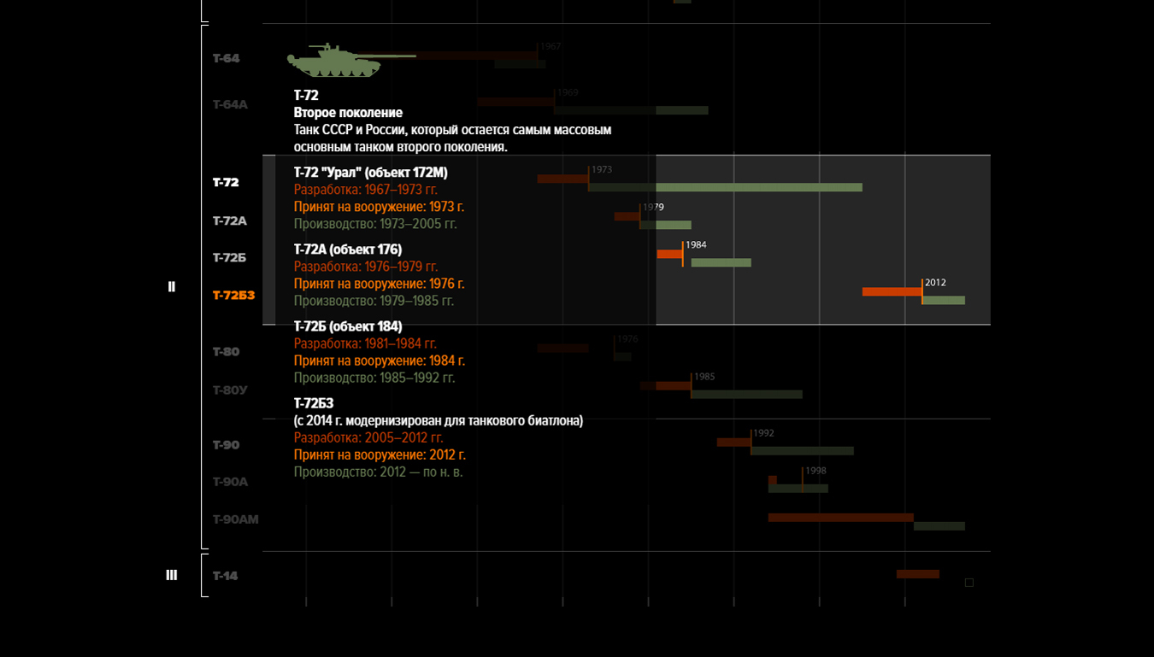The width and height of the screenshot is (1154, 657).
Task: Click generation III marker
Action: [172, 575]
